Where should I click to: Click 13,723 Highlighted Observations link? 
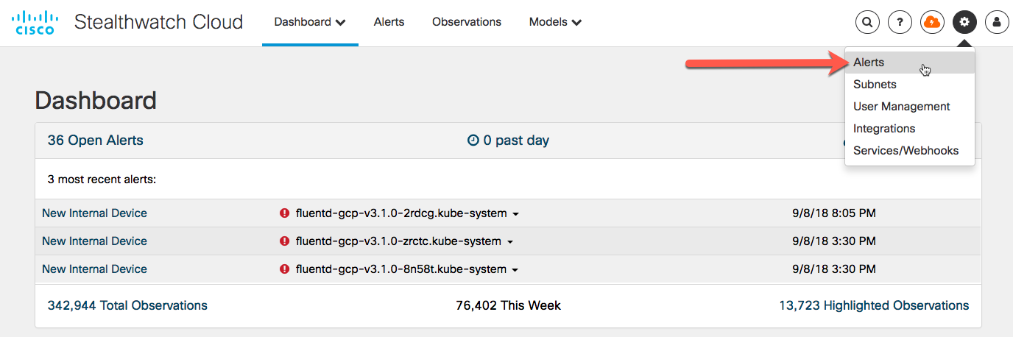(874, 305)
